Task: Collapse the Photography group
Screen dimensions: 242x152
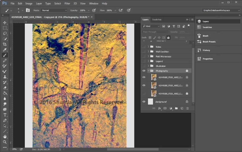Action: (x=148, y=71)
